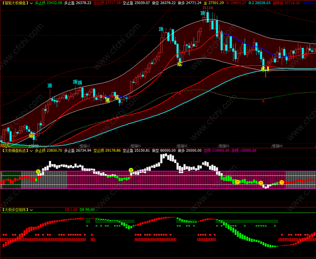Click the second sad-face icon near 恒指01

point(131,170)
